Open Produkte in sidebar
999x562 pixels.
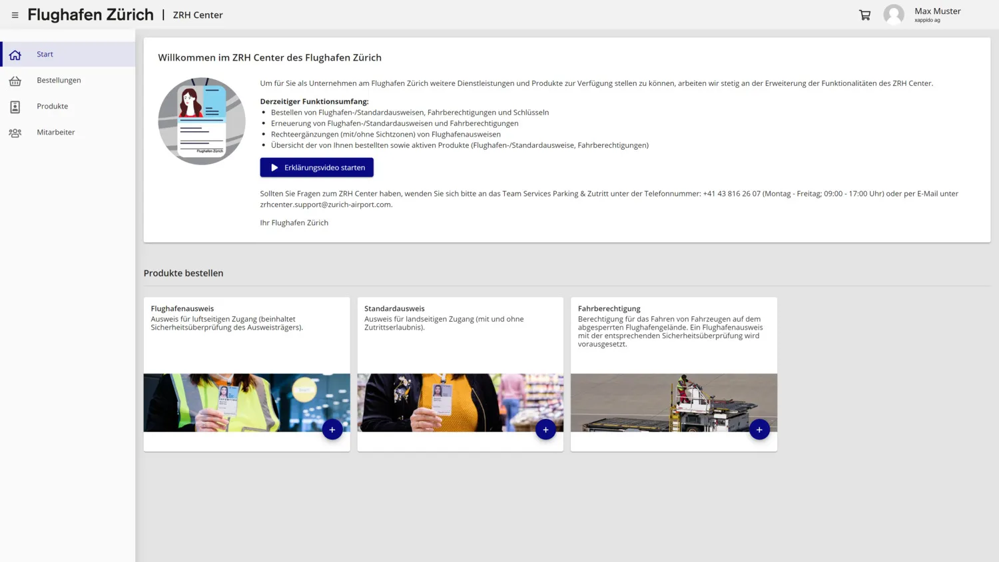coord(68,106)
